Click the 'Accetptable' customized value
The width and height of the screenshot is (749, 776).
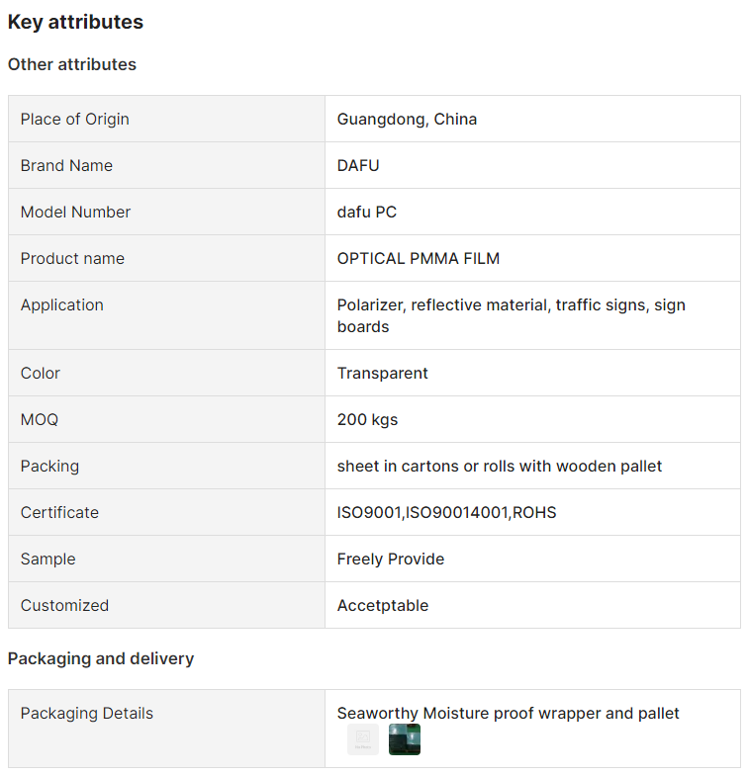(383, 605)
